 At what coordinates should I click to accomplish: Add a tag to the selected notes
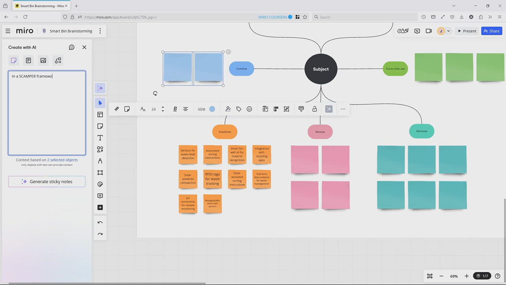pyautogui.click(x=239, y=109)
